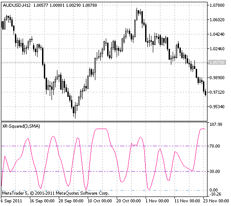This screenshot has height=206, width=231.
Task: Click the 6 Sep 2011 date label
Action: 11,201
